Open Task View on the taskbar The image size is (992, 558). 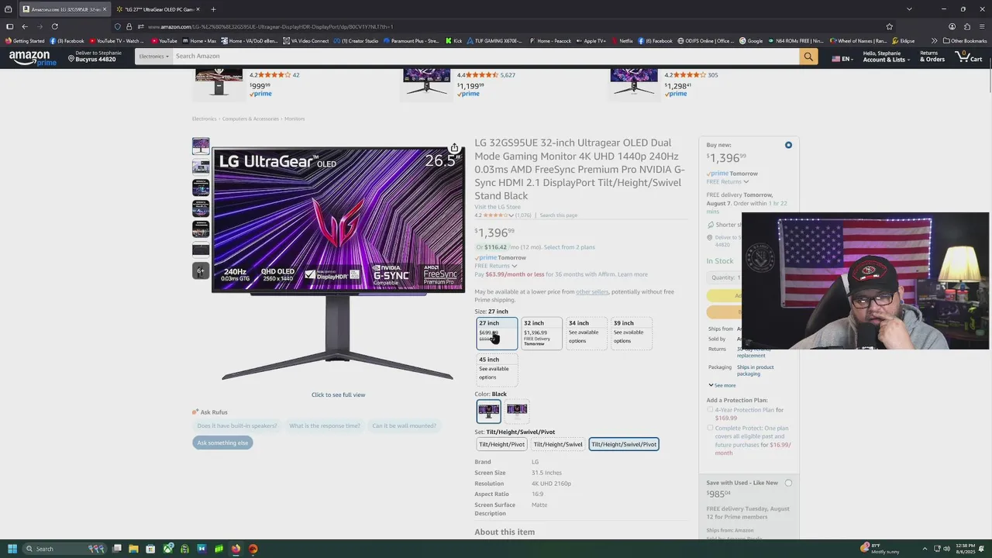[116, 549]
